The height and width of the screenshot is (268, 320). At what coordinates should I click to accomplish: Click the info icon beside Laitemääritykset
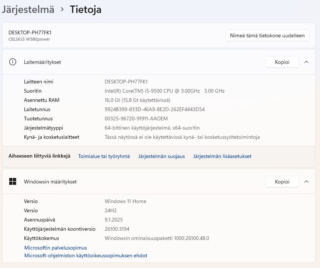13,62
